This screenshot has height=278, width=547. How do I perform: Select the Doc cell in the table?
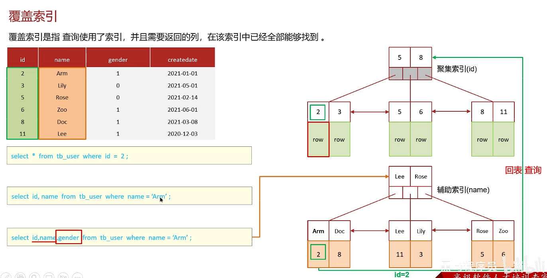tap(62, 122)
